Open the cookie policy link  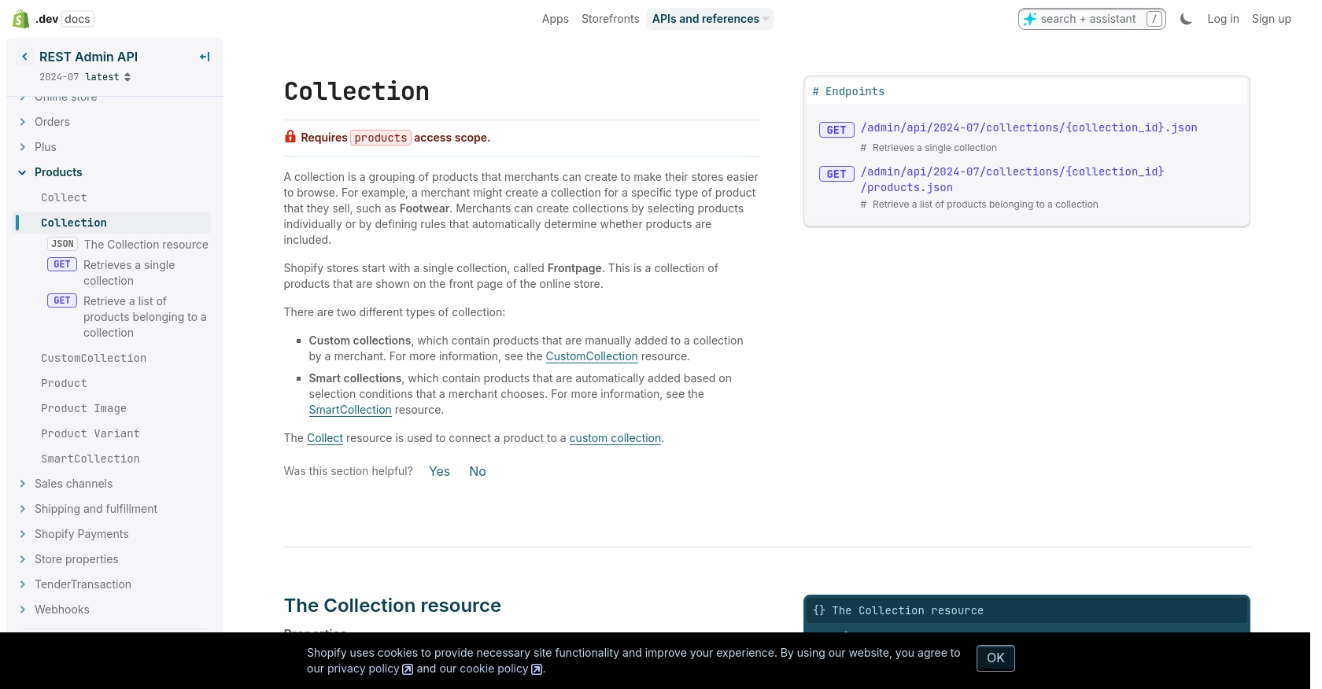pyautogui.click(x=500, y=669)
